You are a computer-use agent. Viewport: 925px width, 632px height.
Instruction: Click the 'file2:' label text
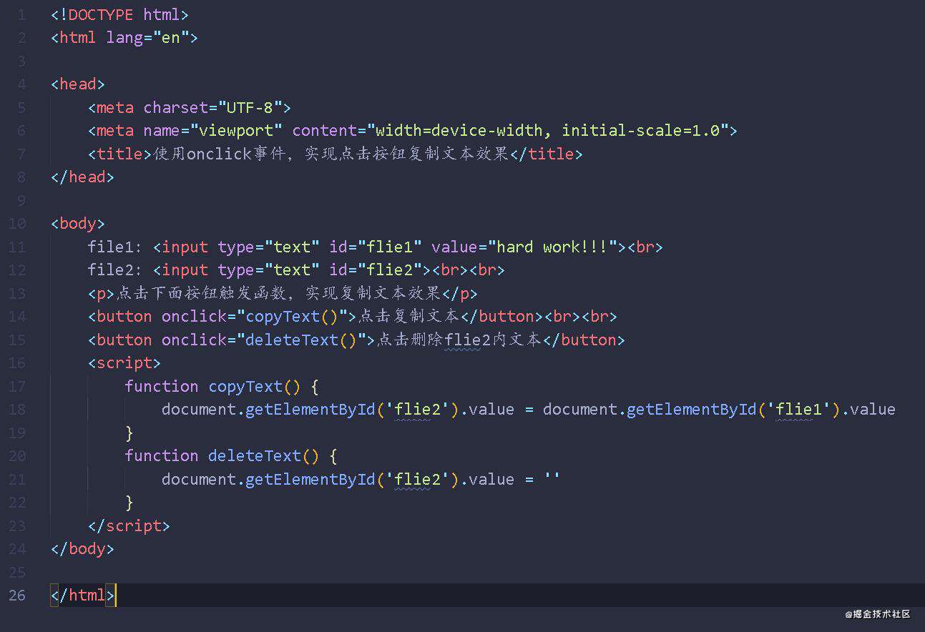click(115, 270)
